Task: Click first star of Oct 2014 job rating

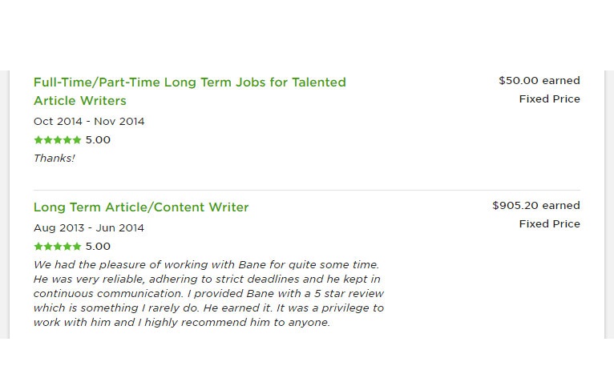Action: (38, 140)
